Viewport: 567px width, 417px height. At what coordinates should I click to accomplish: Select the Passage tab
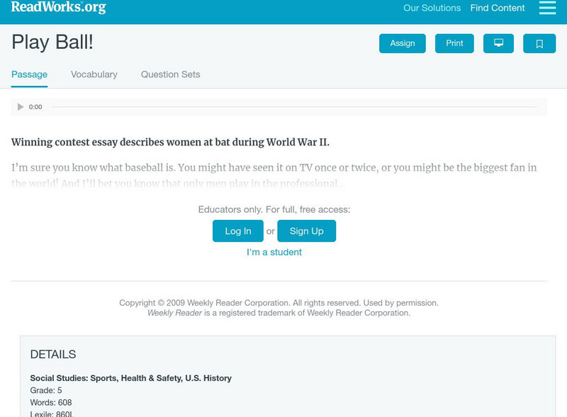(28, 74)
